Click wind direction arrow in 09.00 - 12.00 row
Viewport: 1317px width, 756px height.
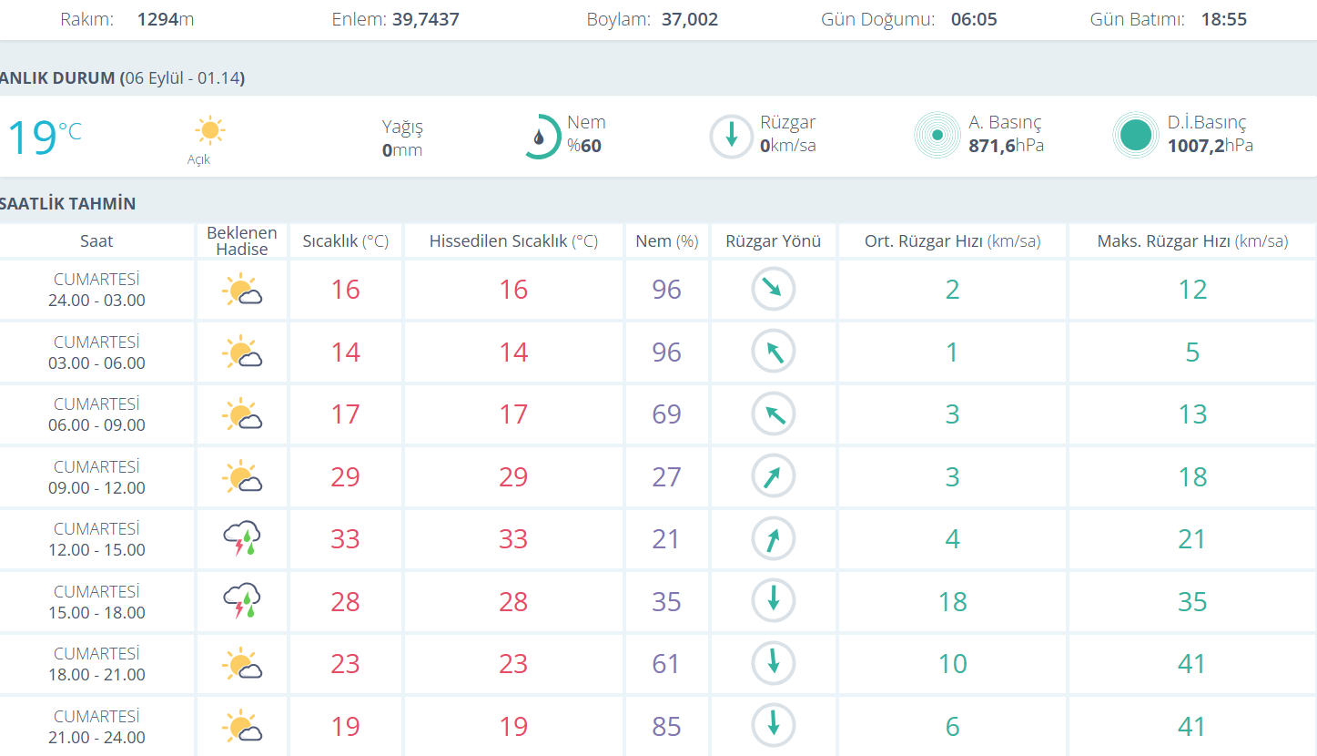[x=773, y=476]
